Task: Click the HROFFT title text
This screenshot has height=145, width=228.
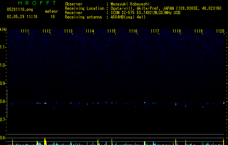Action: pyautogui.click(x=37, y=3)
